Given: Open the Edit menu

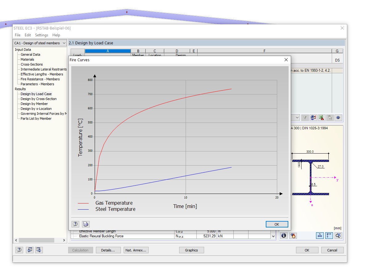Looking at the screenshot, I should pos(27,35).
